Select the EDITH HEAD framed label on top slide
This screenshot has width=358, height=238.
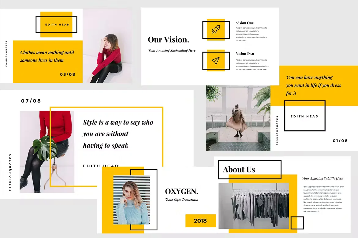57,25
